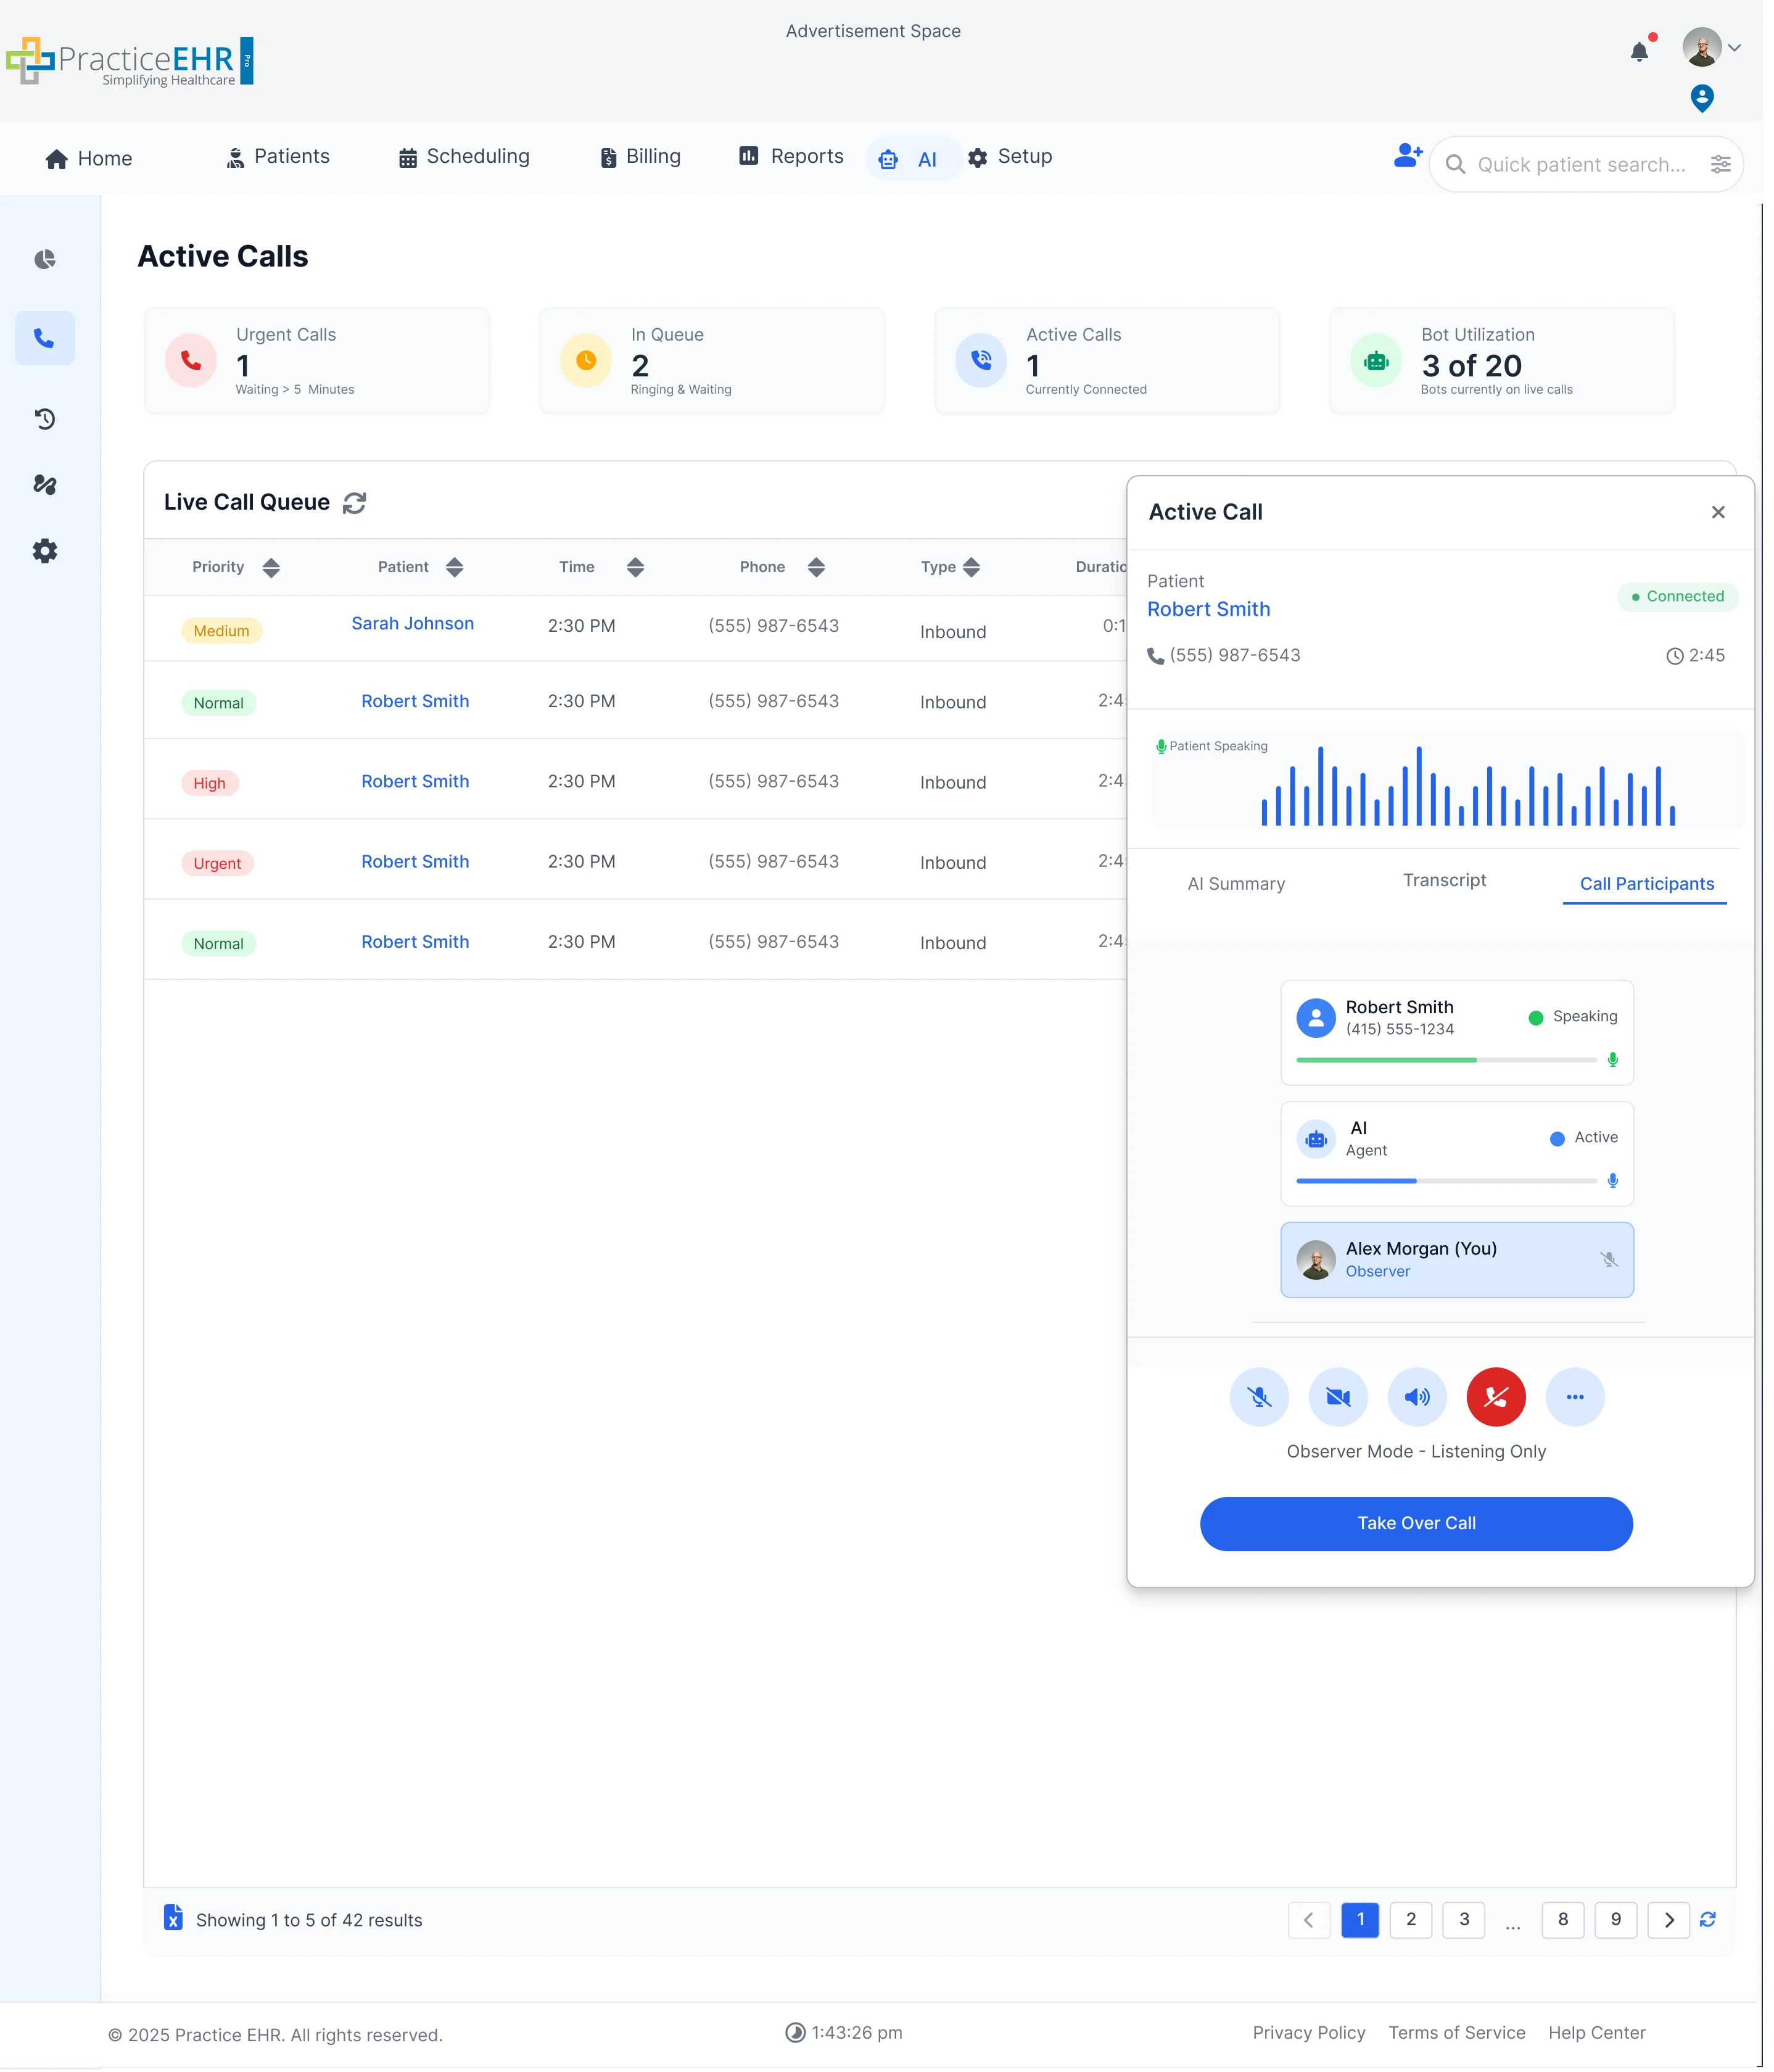Click the notification bell icon
Viewport: 1774px width, 2072px height.
(1638, 52)
